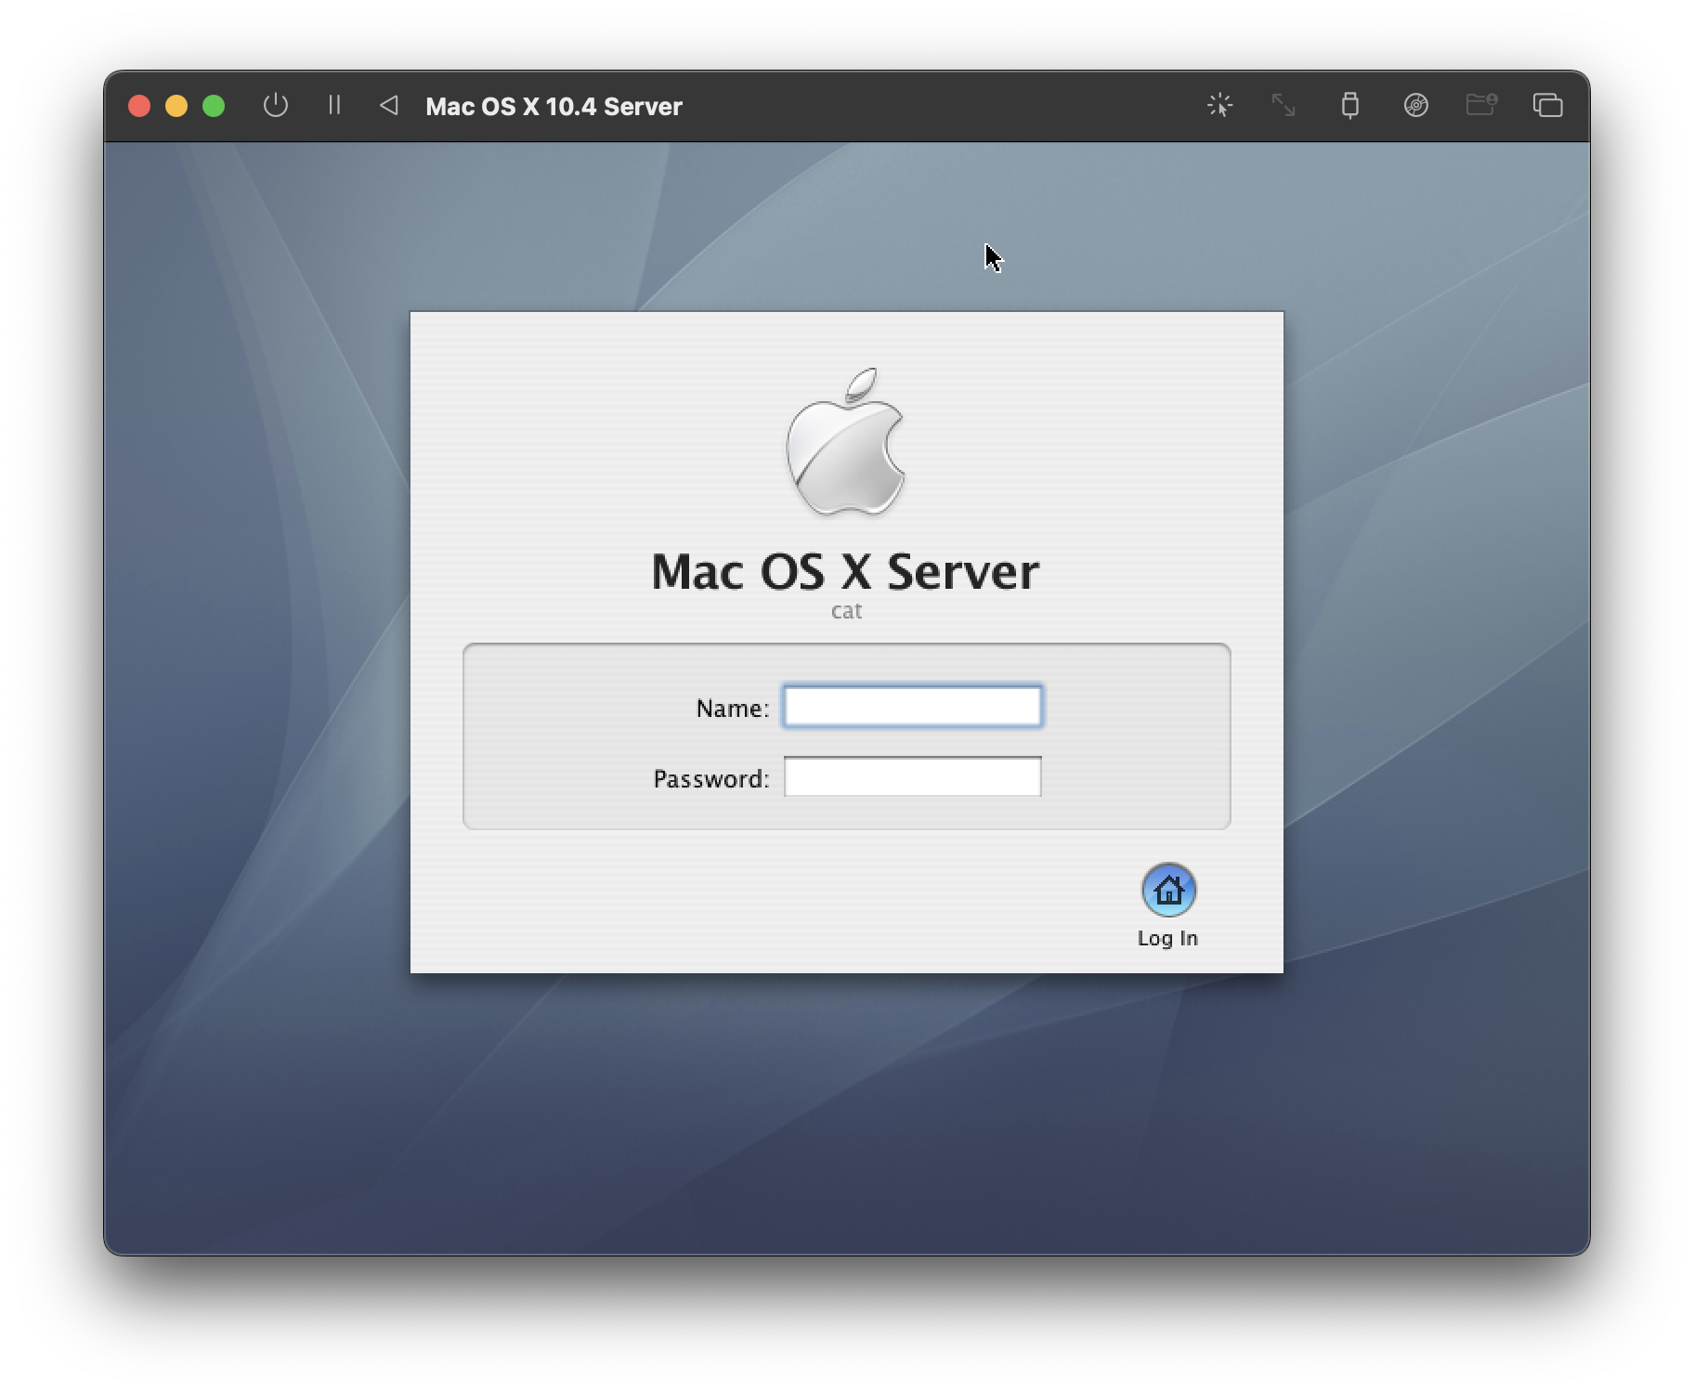1694x1393 pixels.
Task: Click the green full-screen button
Action: click(214, 106)
